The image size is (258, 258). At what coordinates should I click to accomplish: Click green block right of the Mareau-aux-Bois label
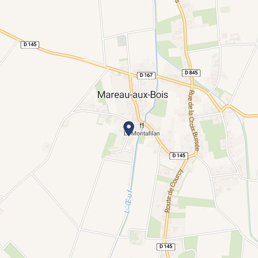click(x=159, y=108)
